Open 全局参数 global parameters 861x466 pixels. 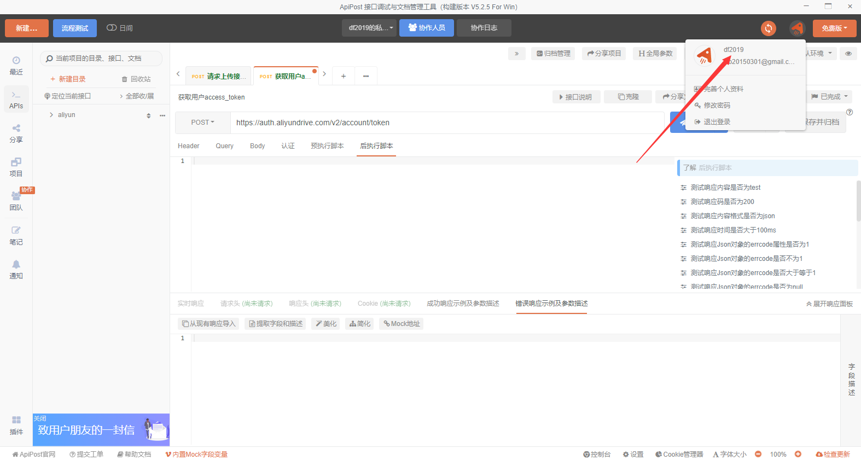click(x=655, y=54)
